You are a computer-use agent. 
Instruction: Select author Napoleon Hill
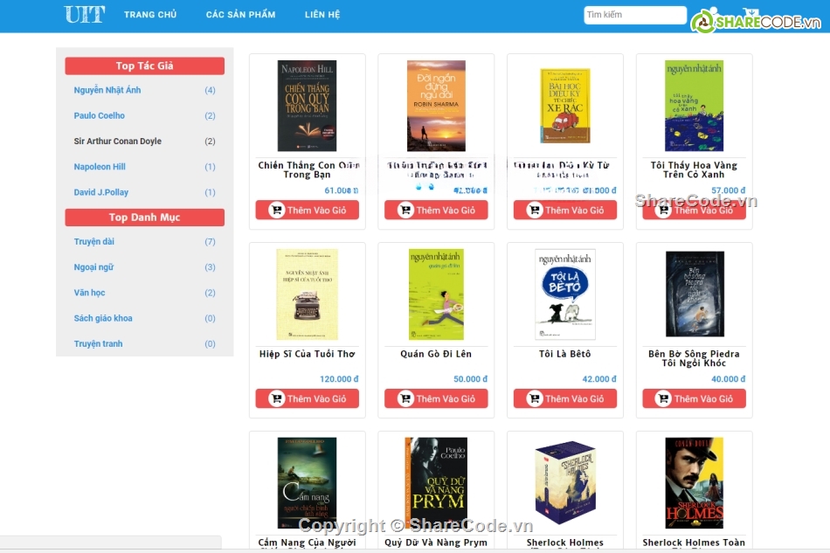pos(100,167)
